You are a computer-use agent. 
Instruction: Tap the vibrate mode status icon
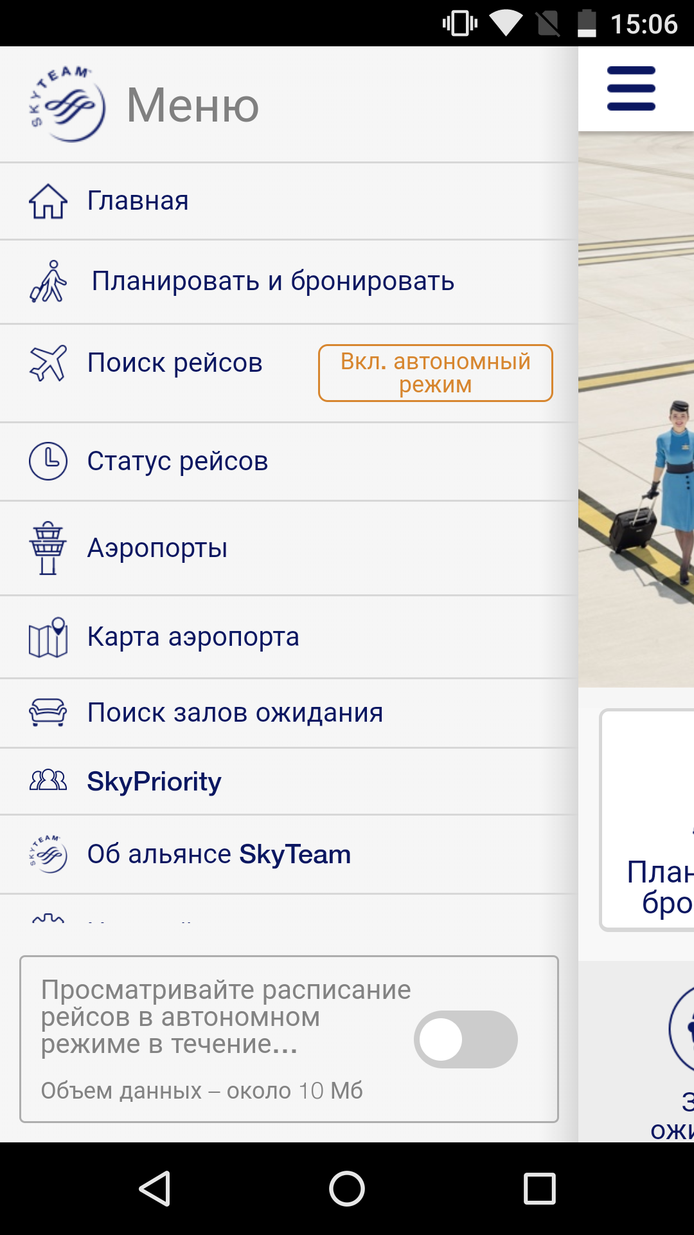point(460,24)
